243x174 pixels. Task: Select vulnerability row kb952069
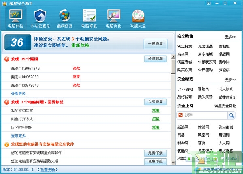[x=86, y=77]
